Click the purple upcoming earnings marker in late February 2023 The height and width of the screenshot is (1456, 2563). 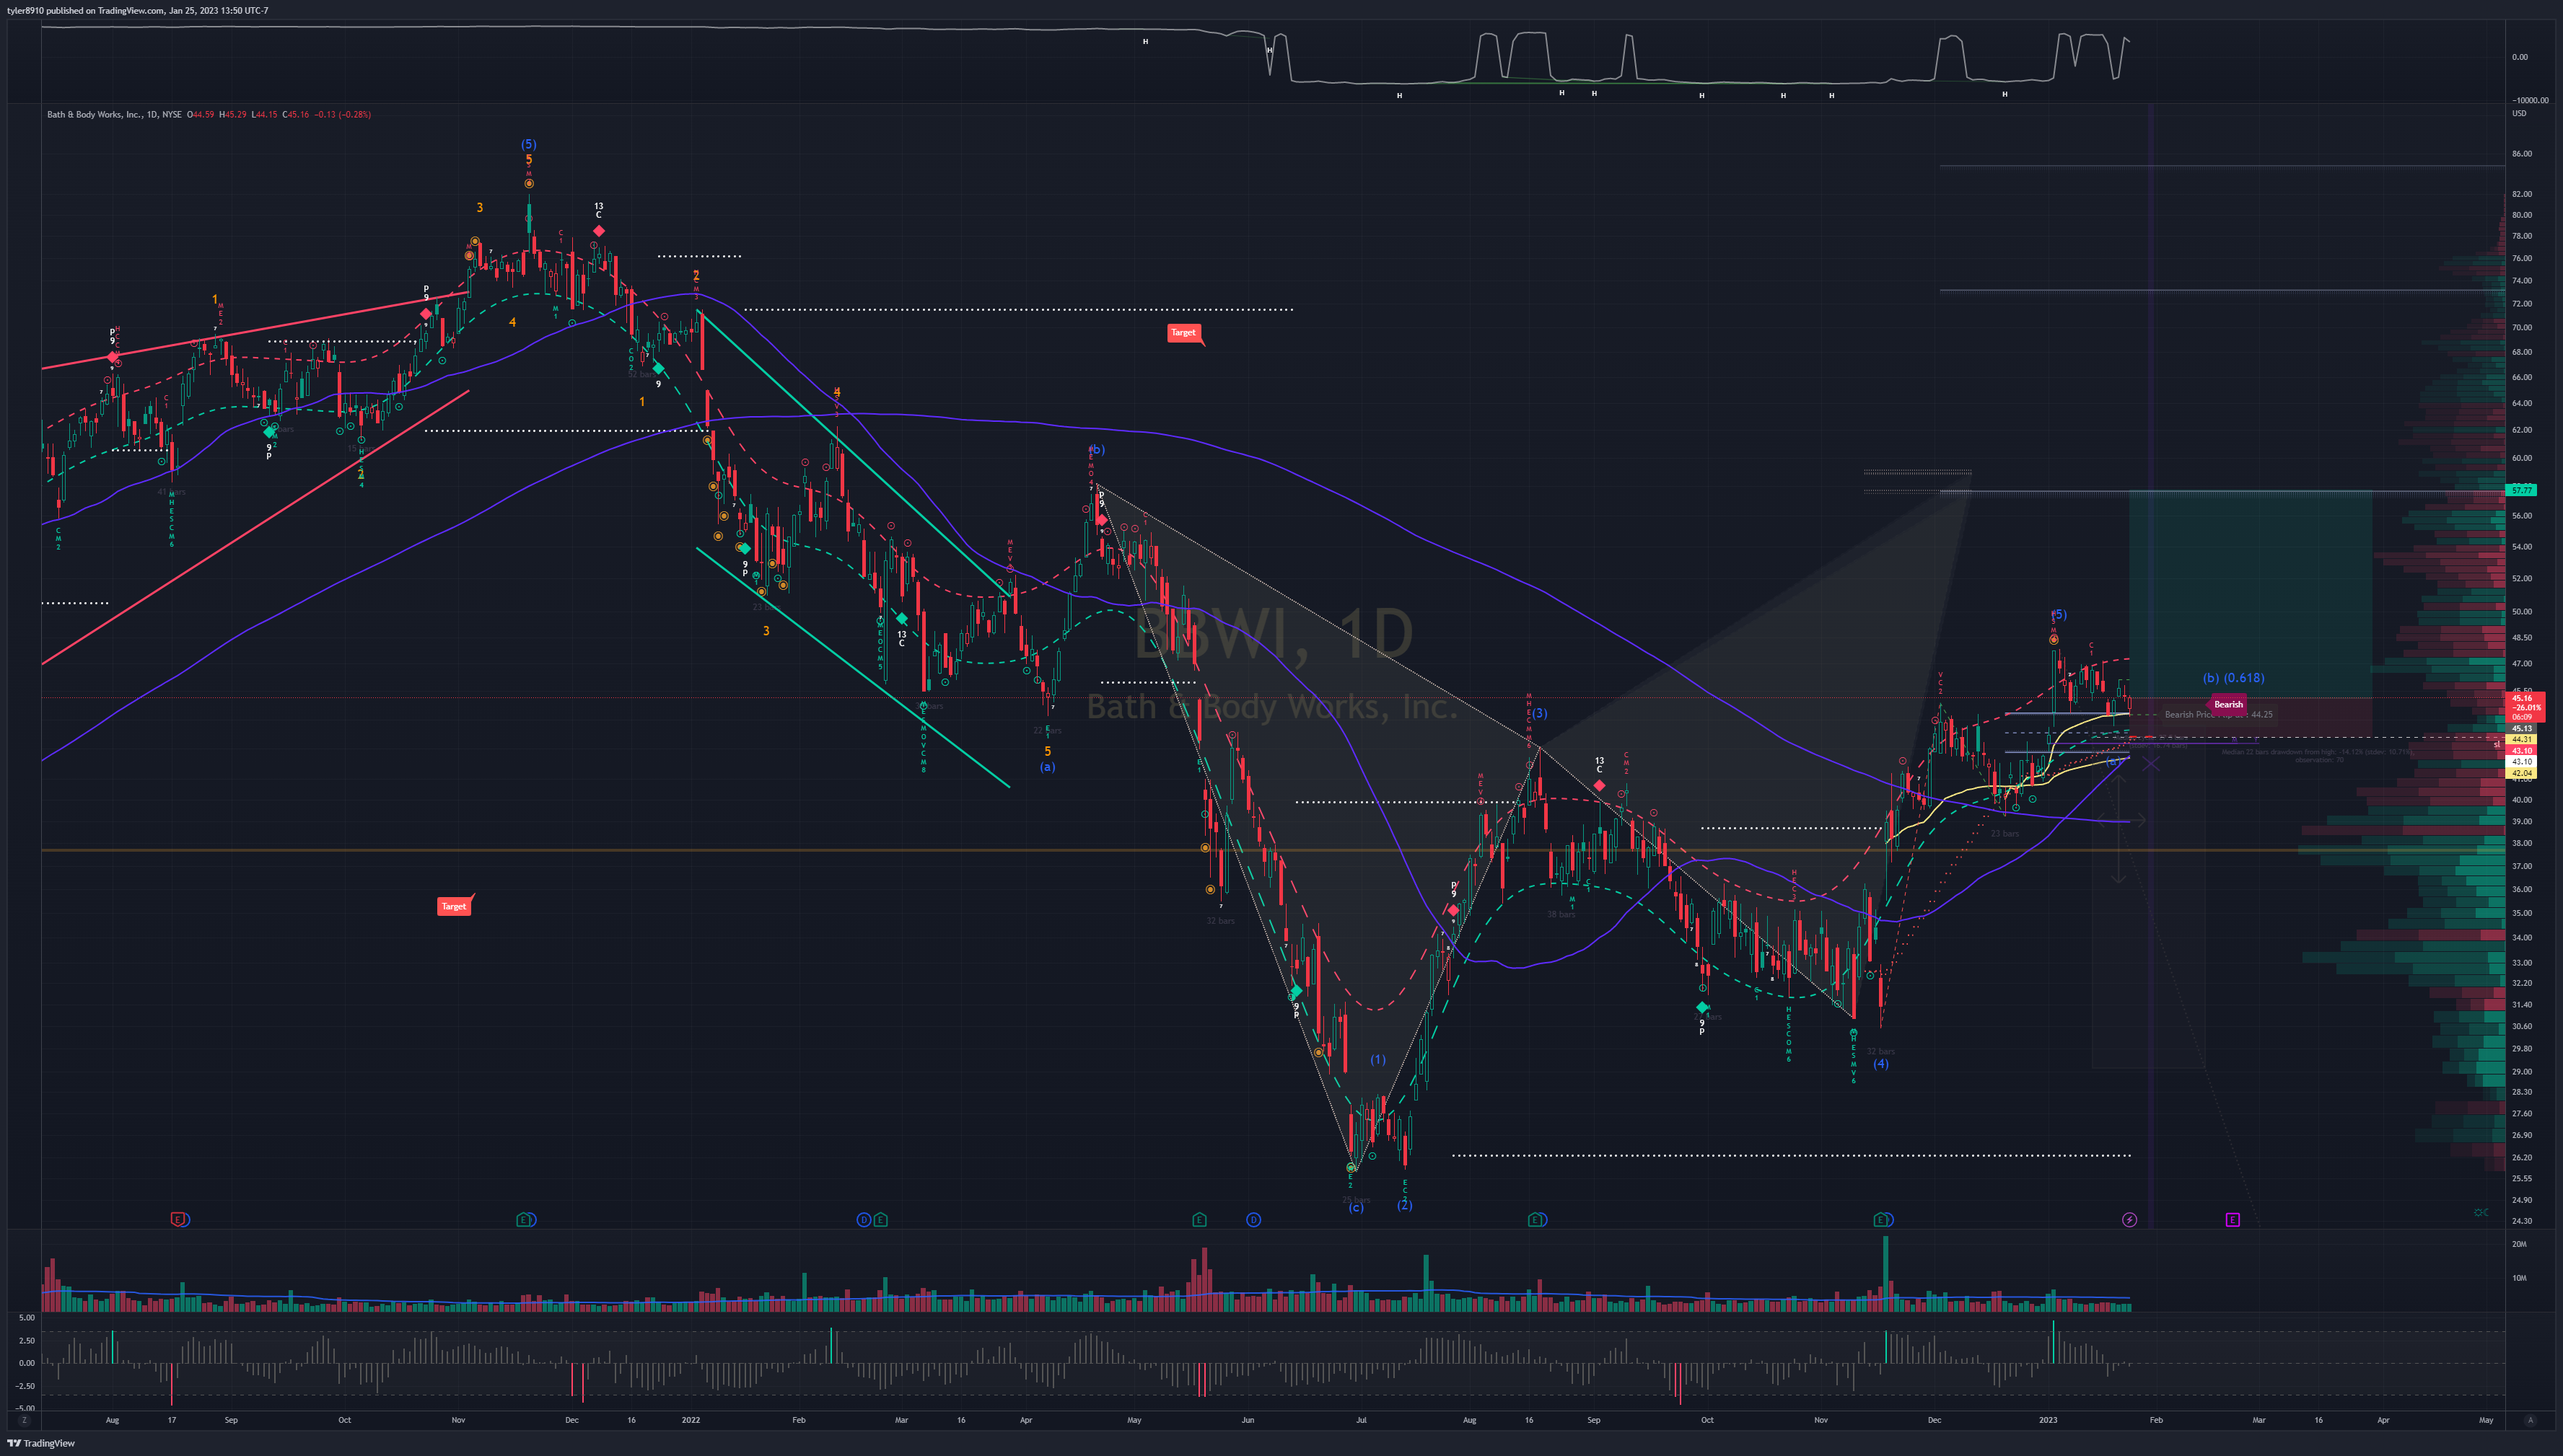coord(2233,1219)
